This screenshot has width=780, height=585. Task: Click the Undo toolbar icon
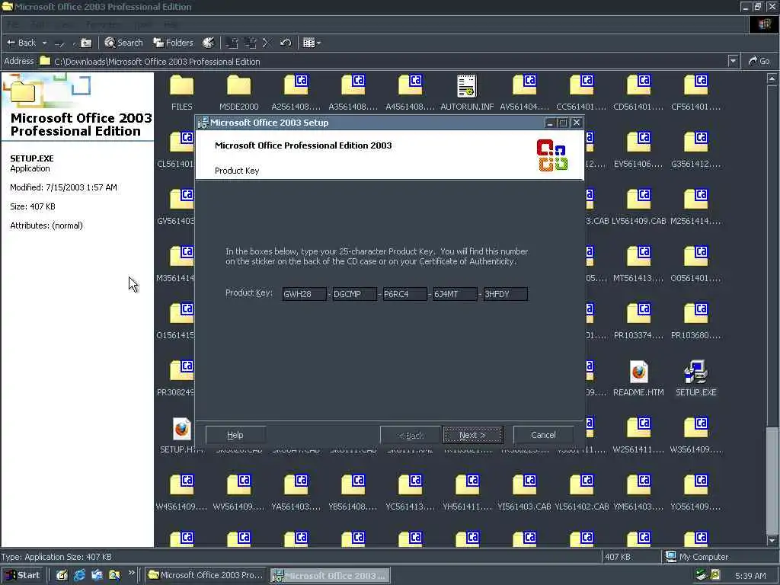(x=285, y=43)
